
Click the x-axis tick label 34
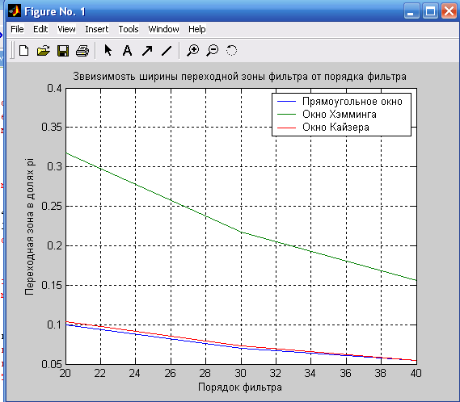tap(310, 373)
